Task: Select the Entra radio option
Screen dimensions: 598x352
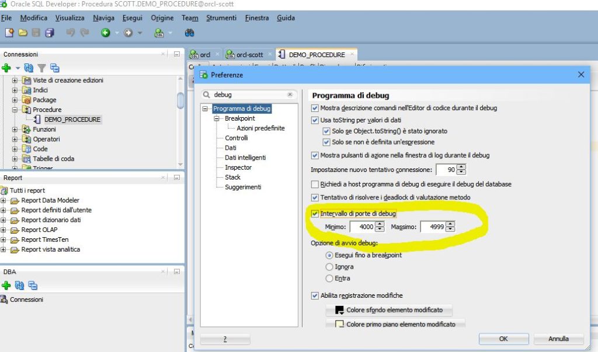Action: pyautogui.click(x=329, y=278)
